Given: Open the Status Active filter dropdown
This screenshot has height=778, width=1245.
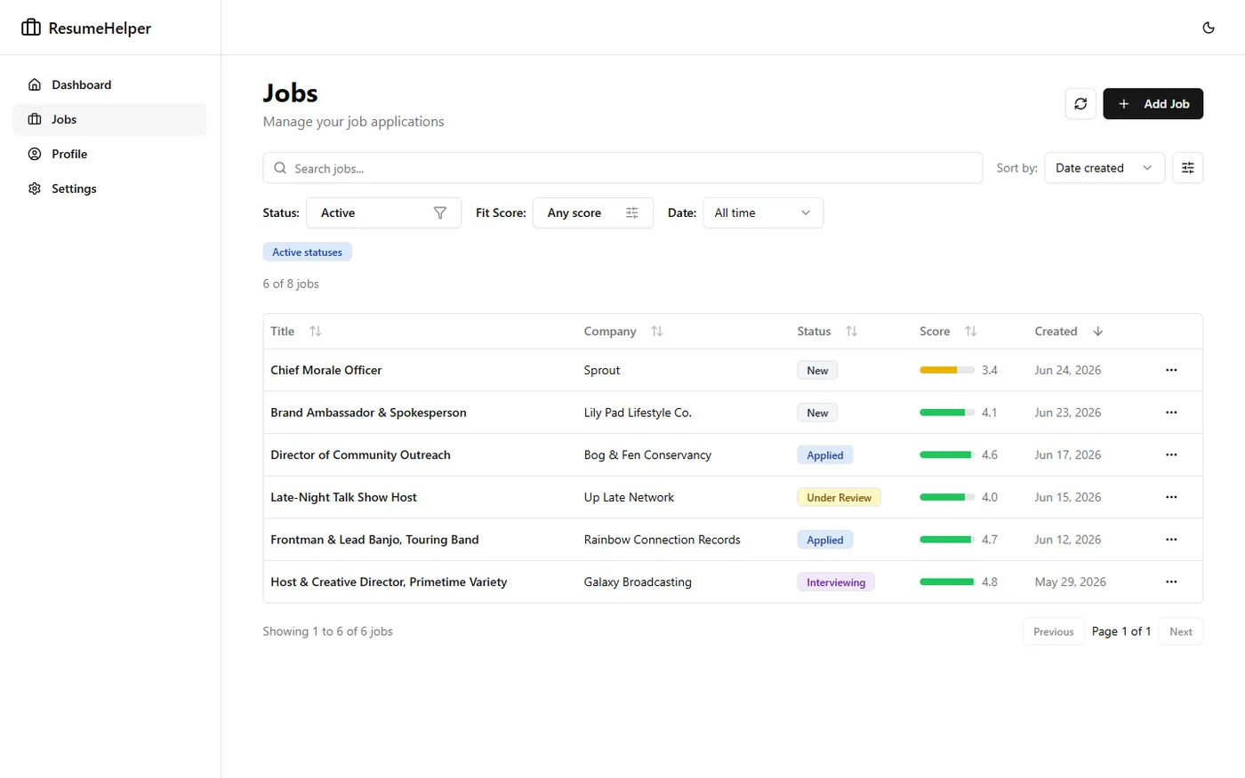Looking at the screenshot, I should [x=384, y=213].
